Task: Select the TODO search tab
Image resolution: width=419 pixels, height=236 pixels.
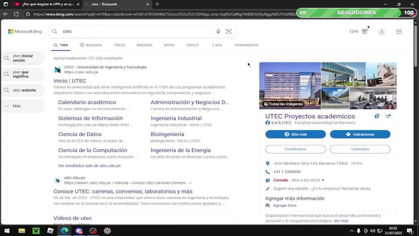Action: (61, 45)
